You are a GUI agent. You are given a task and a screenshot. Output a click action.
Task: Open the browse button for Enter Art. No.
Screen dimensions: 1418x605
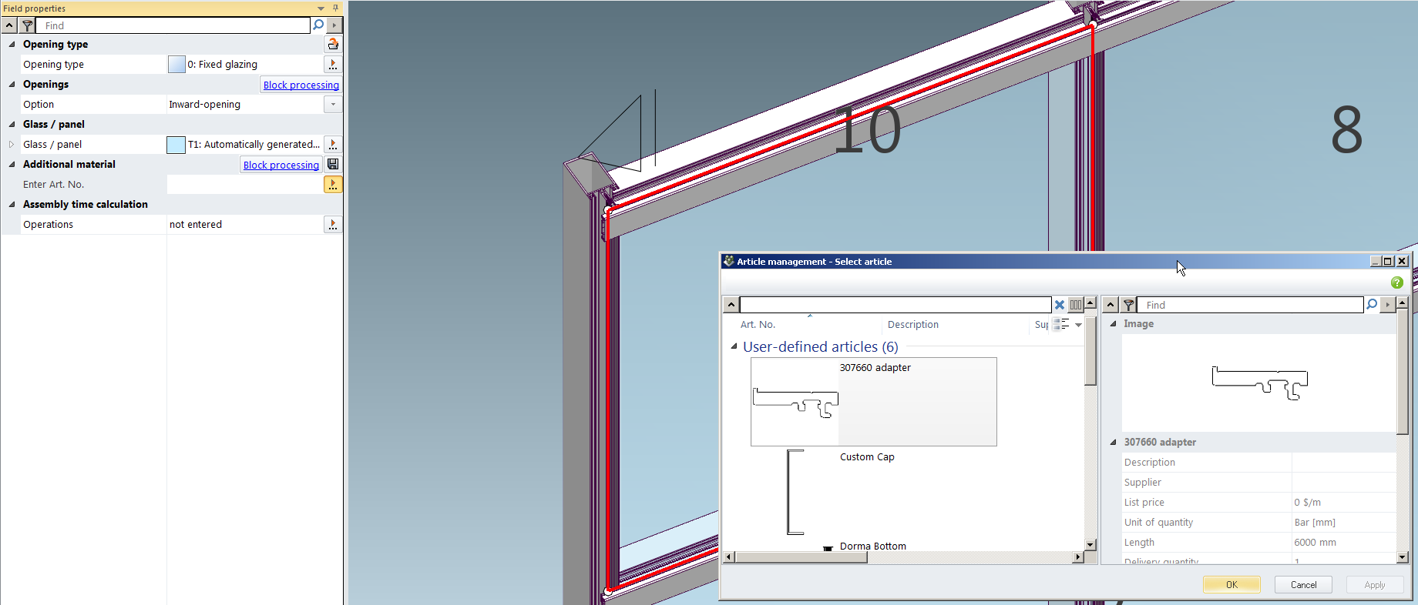[333, 185]
